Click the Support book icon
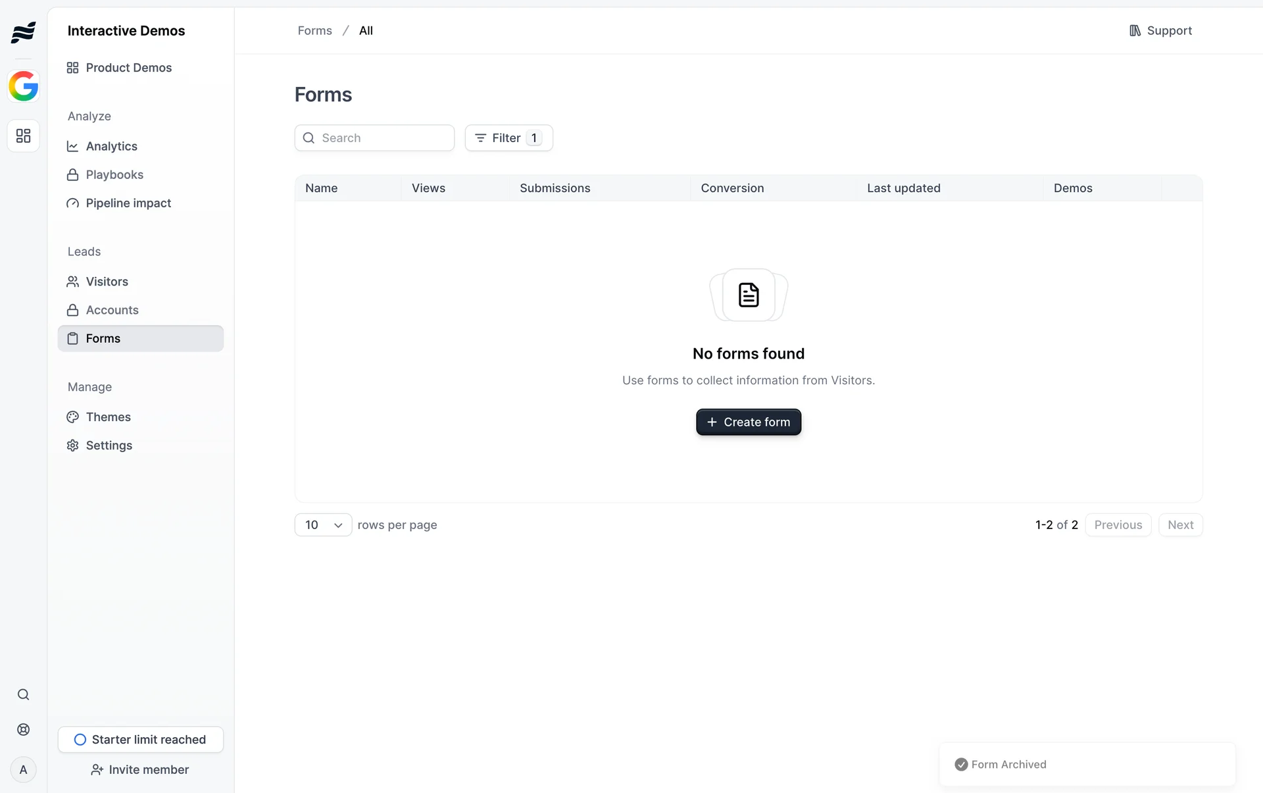Viewport: 1263px width, 793px height. [x=1135, y=30]
